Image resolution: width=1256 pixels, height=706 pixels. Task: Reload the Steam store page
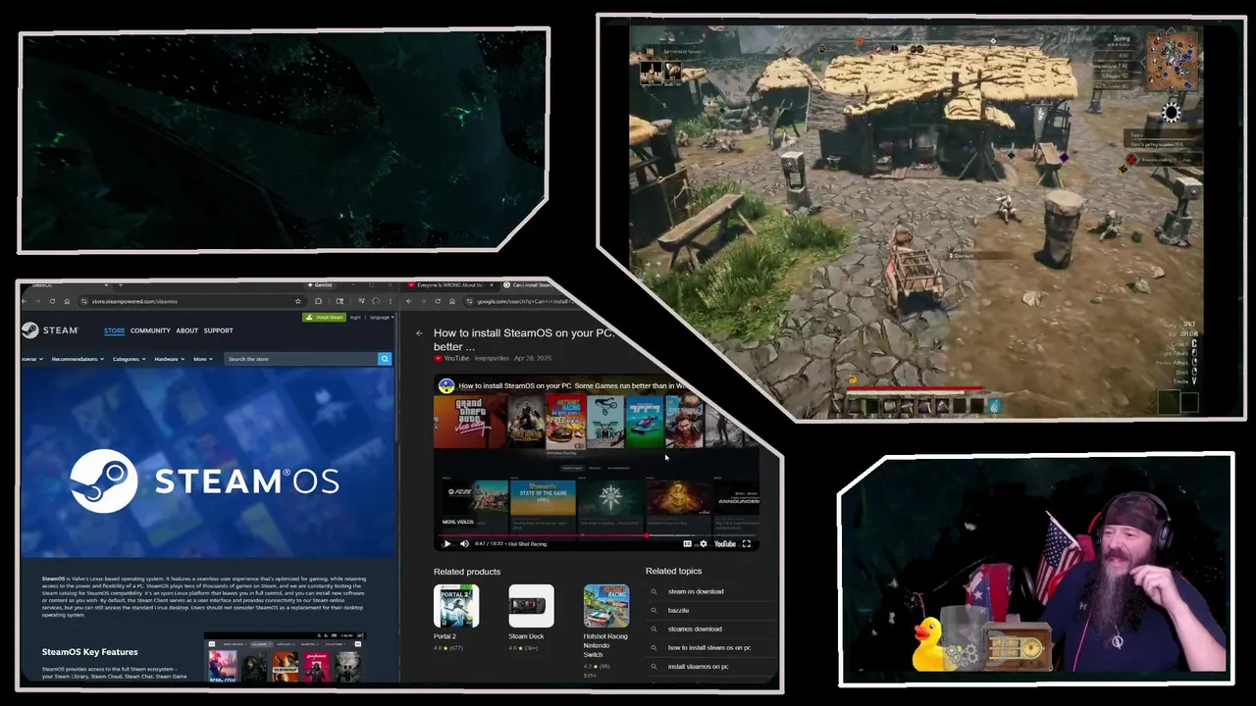(x=52, y=301)
